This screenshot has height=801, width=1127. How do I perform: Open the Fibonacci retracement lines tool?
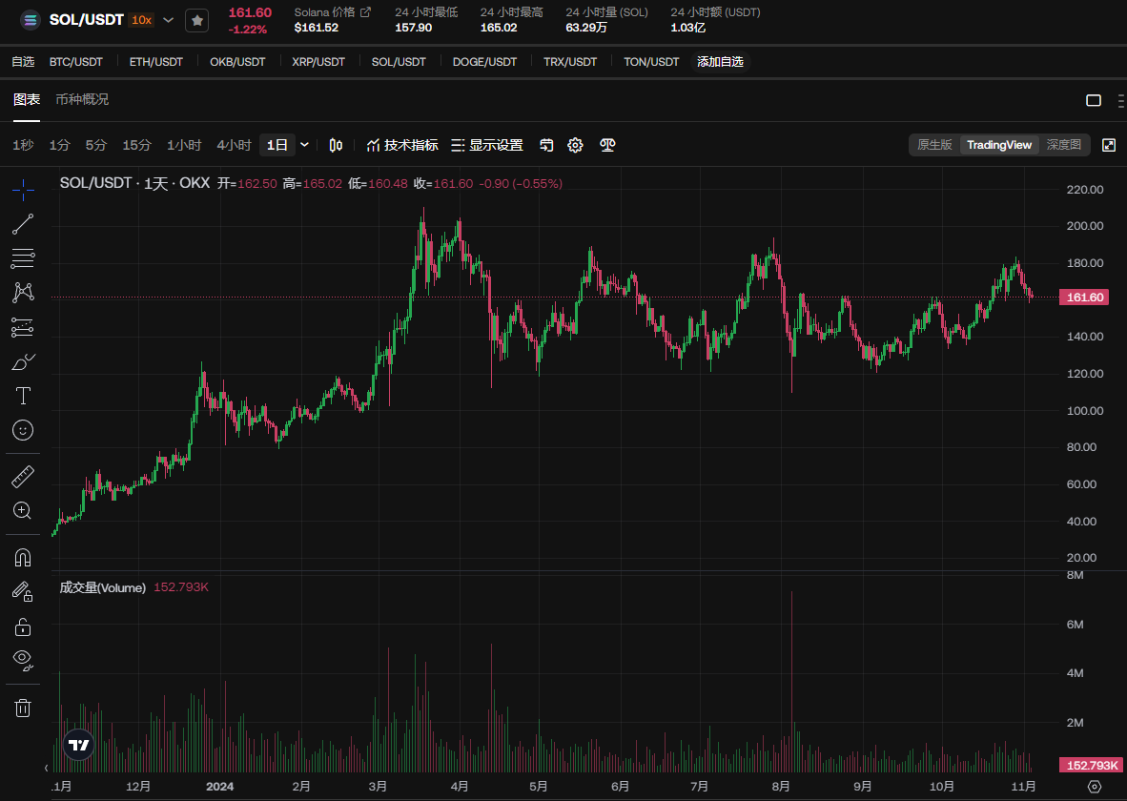(x=23, y=258)
